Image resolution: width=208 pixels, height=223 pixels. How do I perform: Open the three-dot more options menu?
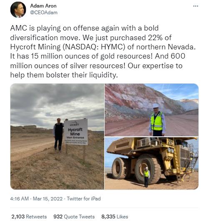(195, 6)
